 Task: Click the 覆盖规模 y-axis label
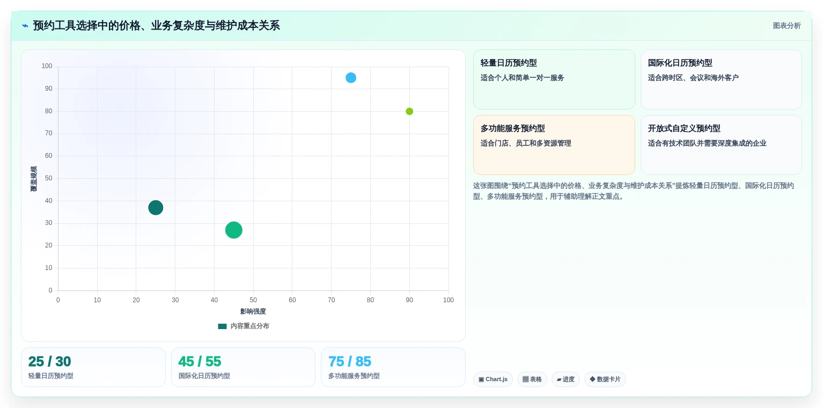pos(34,179)
